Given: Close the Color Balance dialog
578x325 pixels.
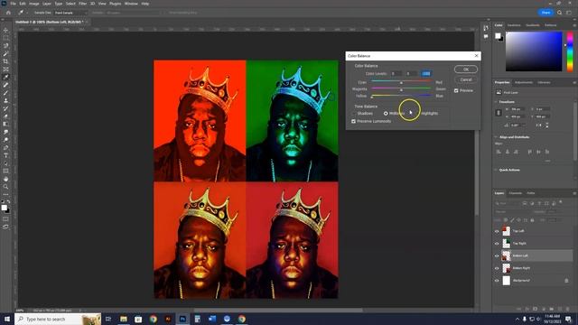Looking at the screenshot, I should click(x=476, y=56).
